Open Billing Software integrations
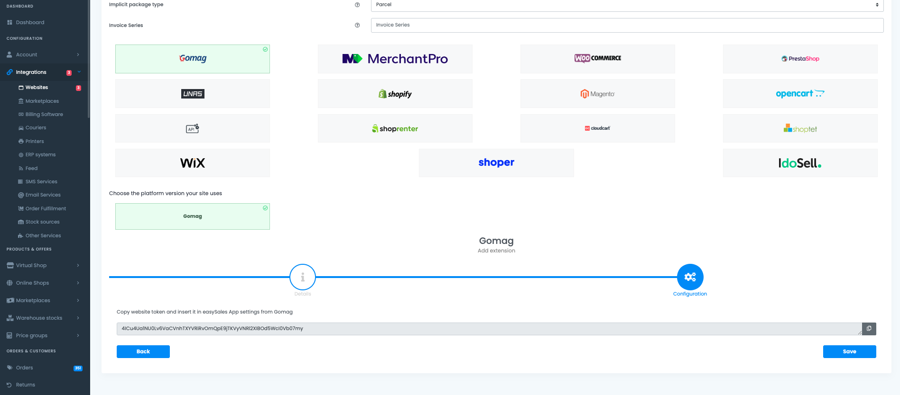The image size is (900, 395). (x=44, y=114)
